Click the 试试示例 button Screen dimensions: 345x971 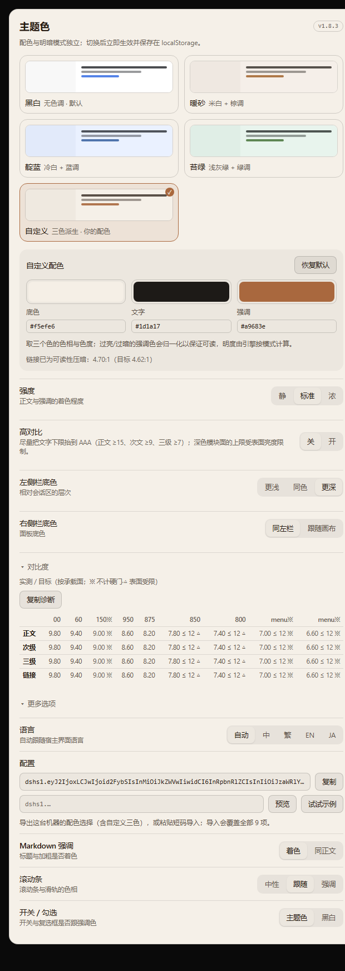point(322,804)
